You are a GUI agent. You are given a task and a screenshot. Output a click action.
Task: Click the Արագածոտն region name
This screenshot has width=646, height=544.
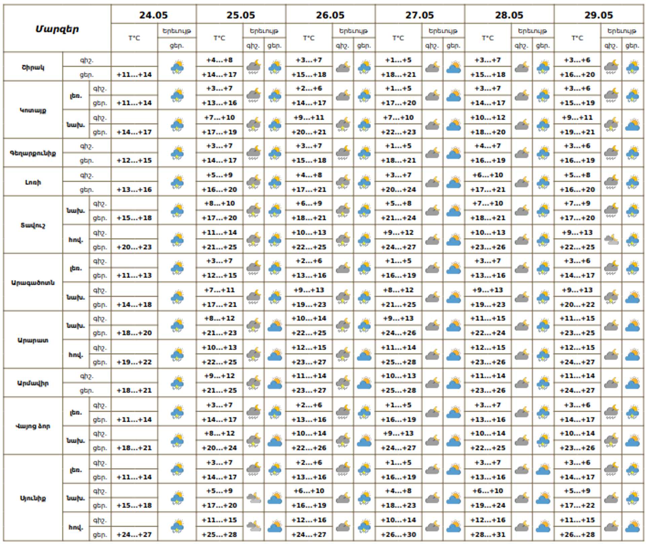(x=33, y=282)
